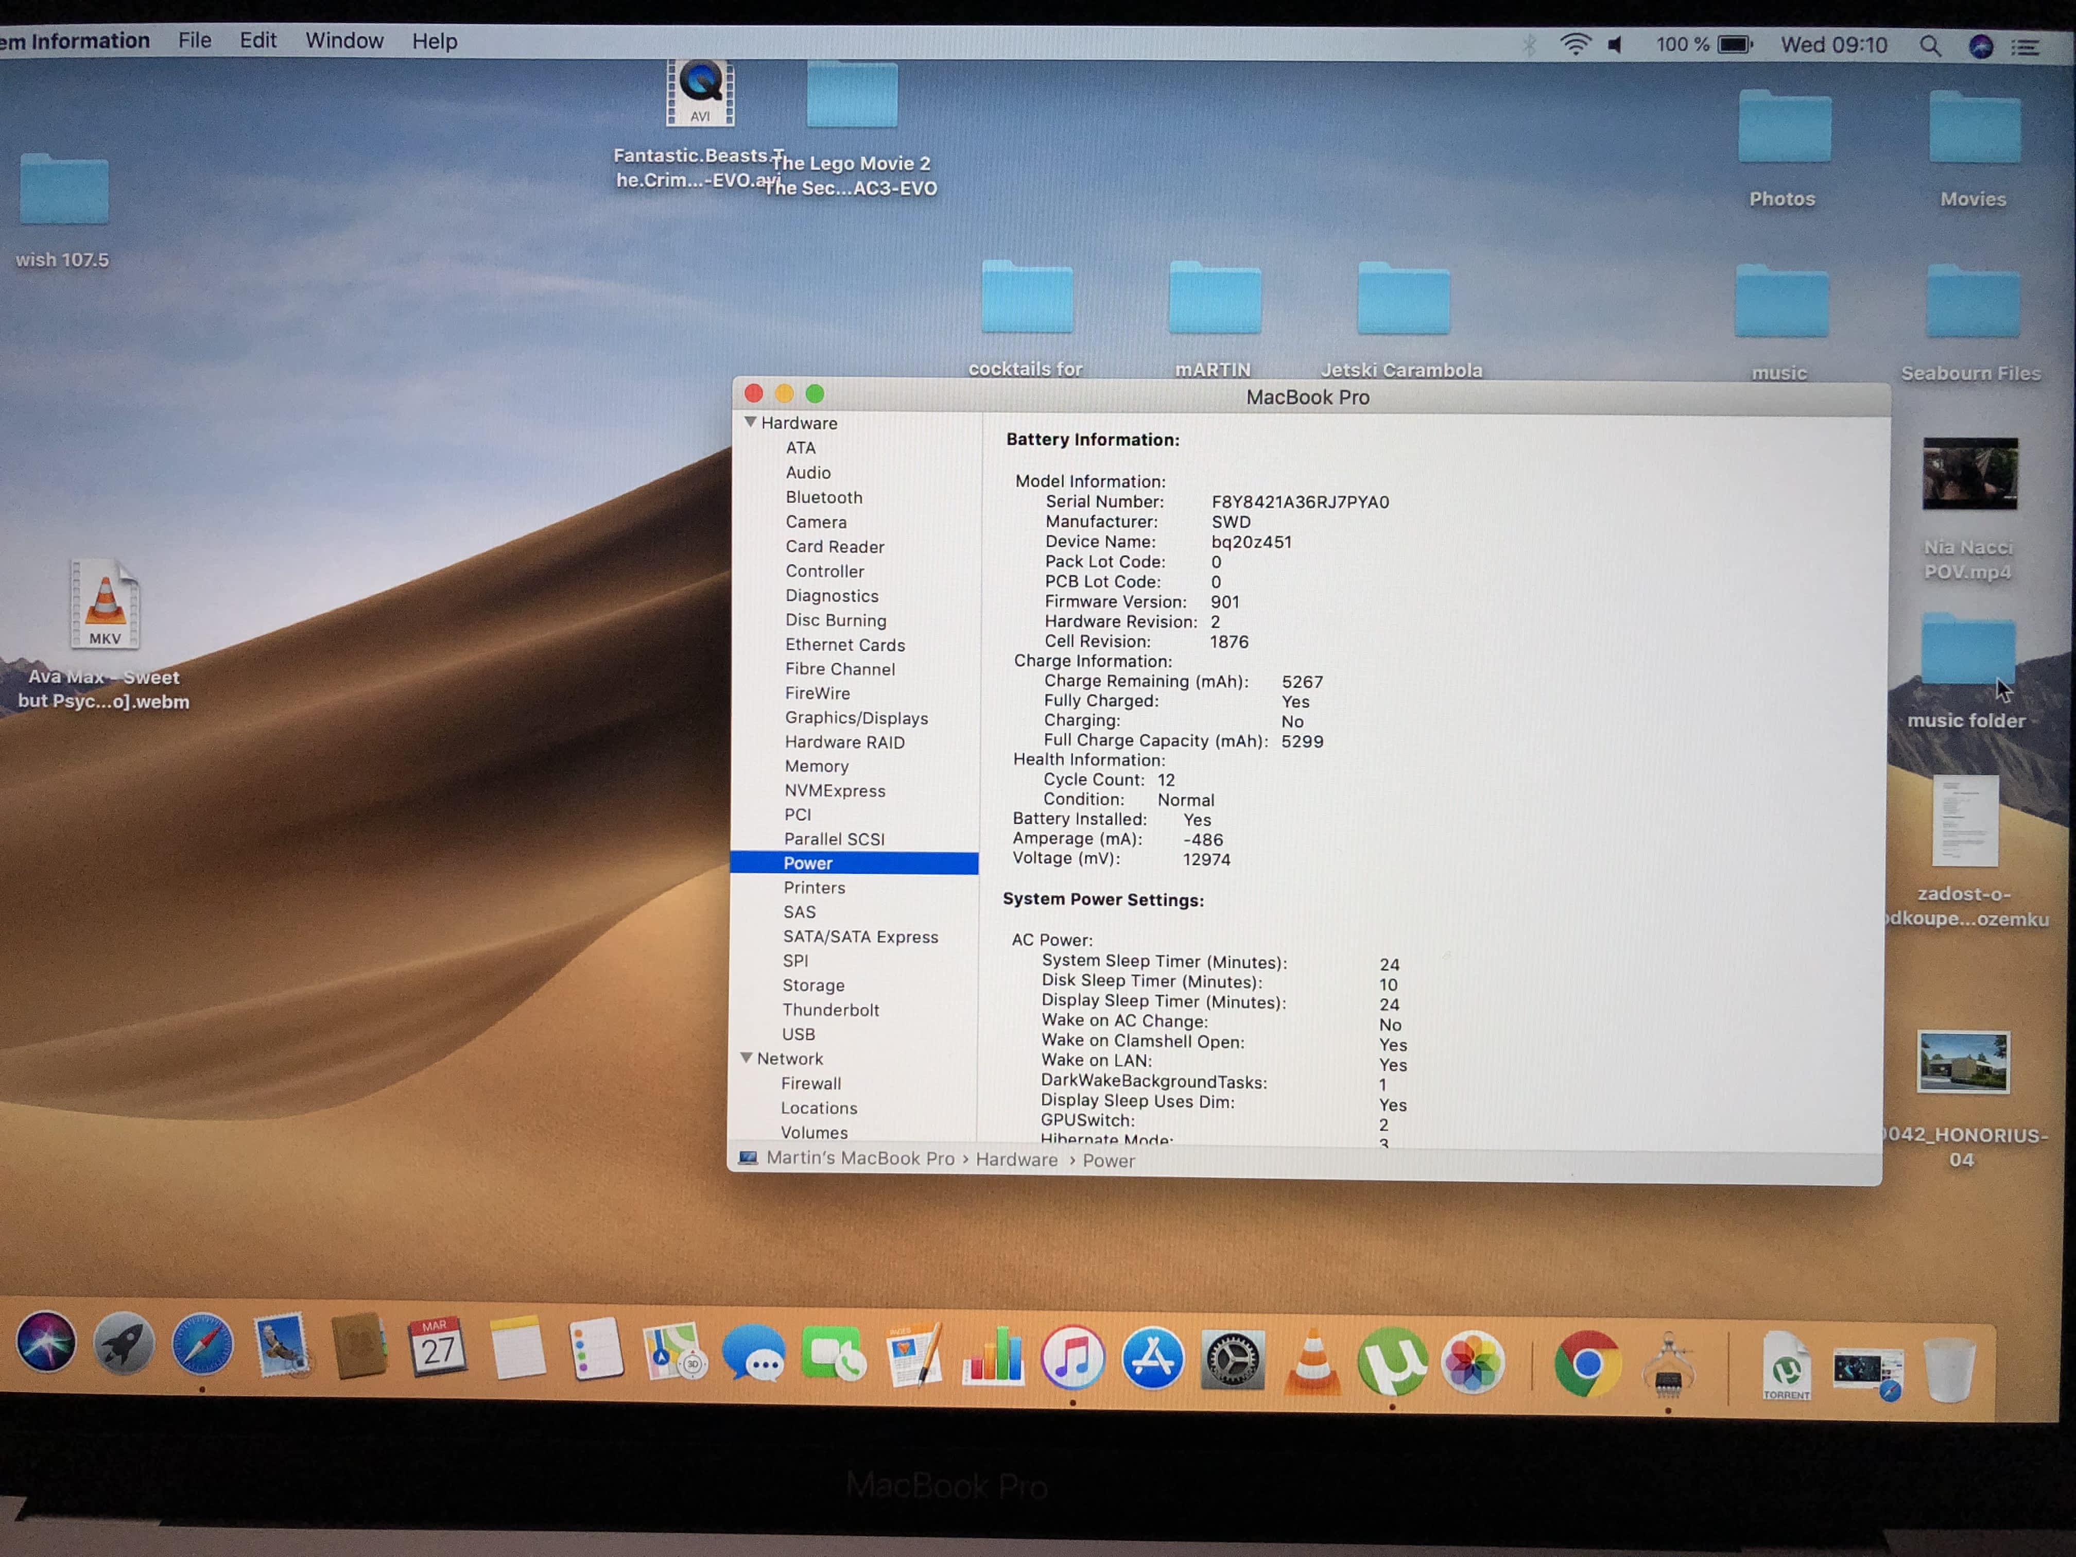Open the File menu
The width and height of the screenshot is (2076, 1557).
pyautogui.click(x=194, y=40)
